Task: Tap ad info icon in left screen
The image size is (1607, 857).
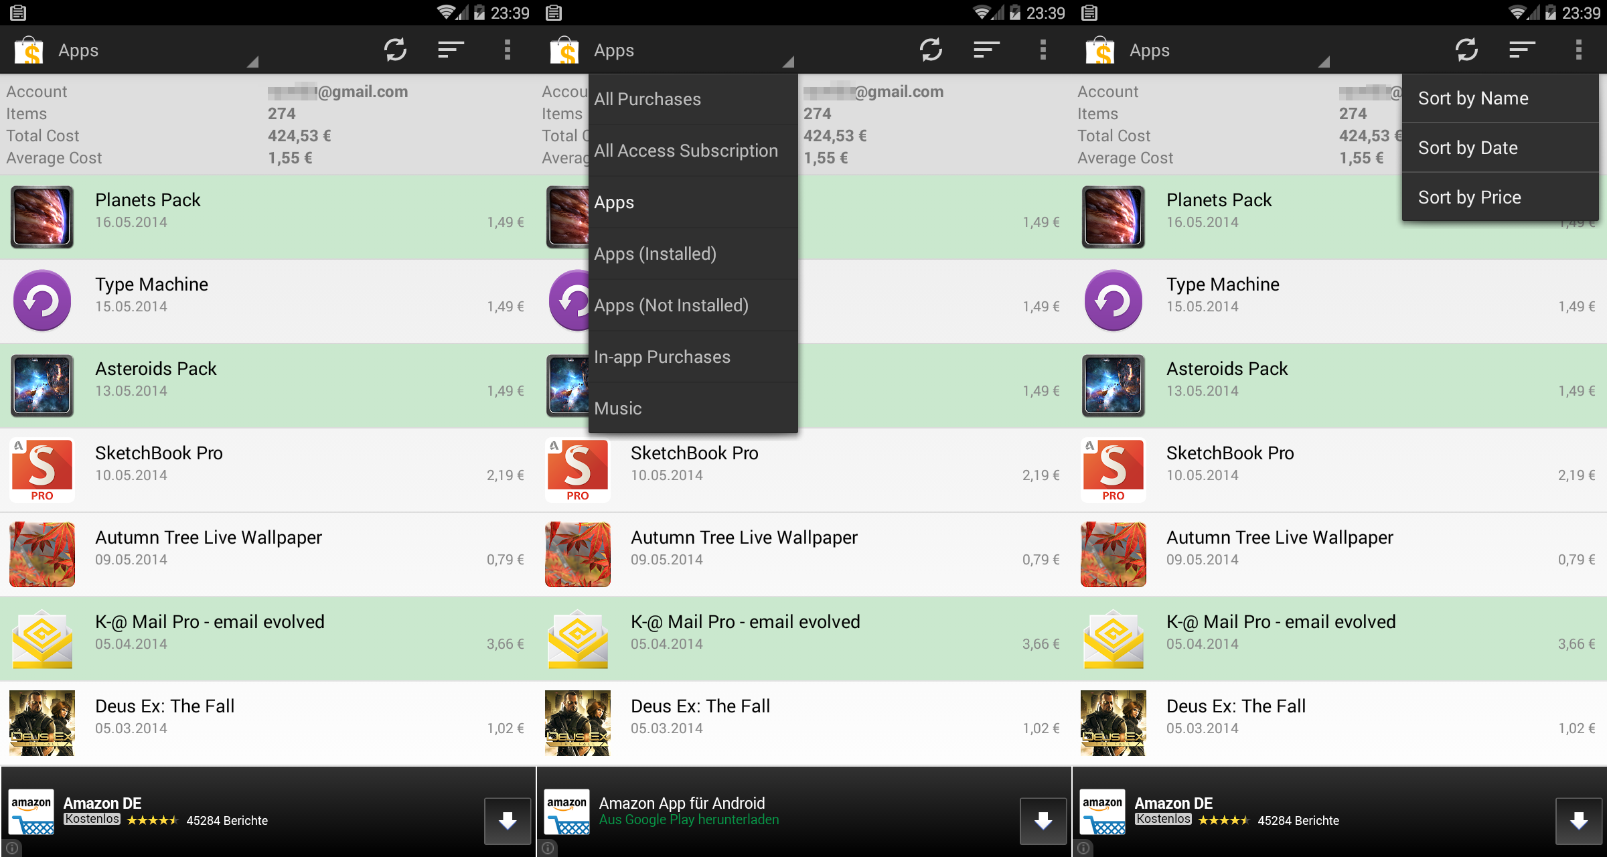Action: pos(11,848)
